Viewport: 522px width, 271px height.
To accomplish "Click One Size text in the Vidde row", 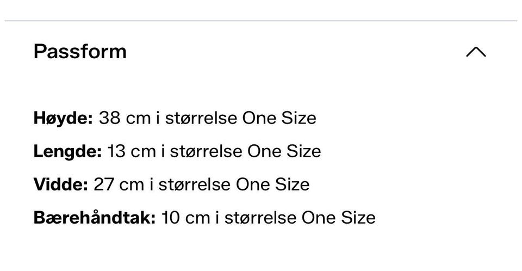I will [272, 184].
